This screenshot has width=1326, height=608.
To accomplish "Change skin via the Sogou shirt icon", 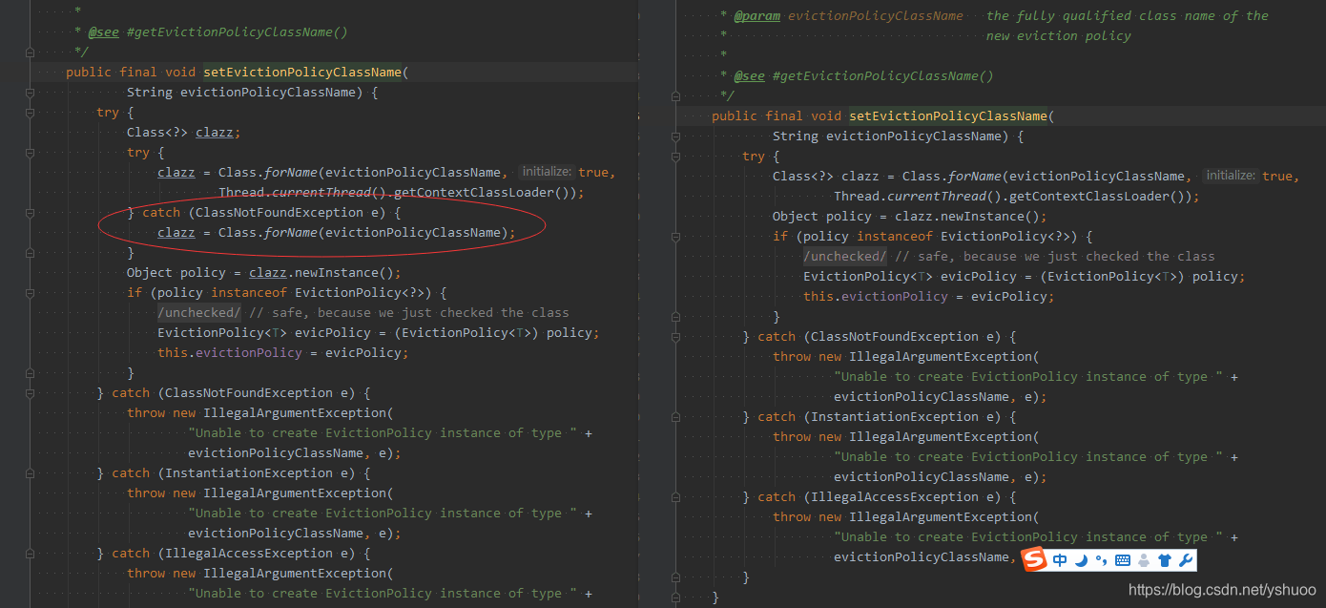I will (1165, 559).
